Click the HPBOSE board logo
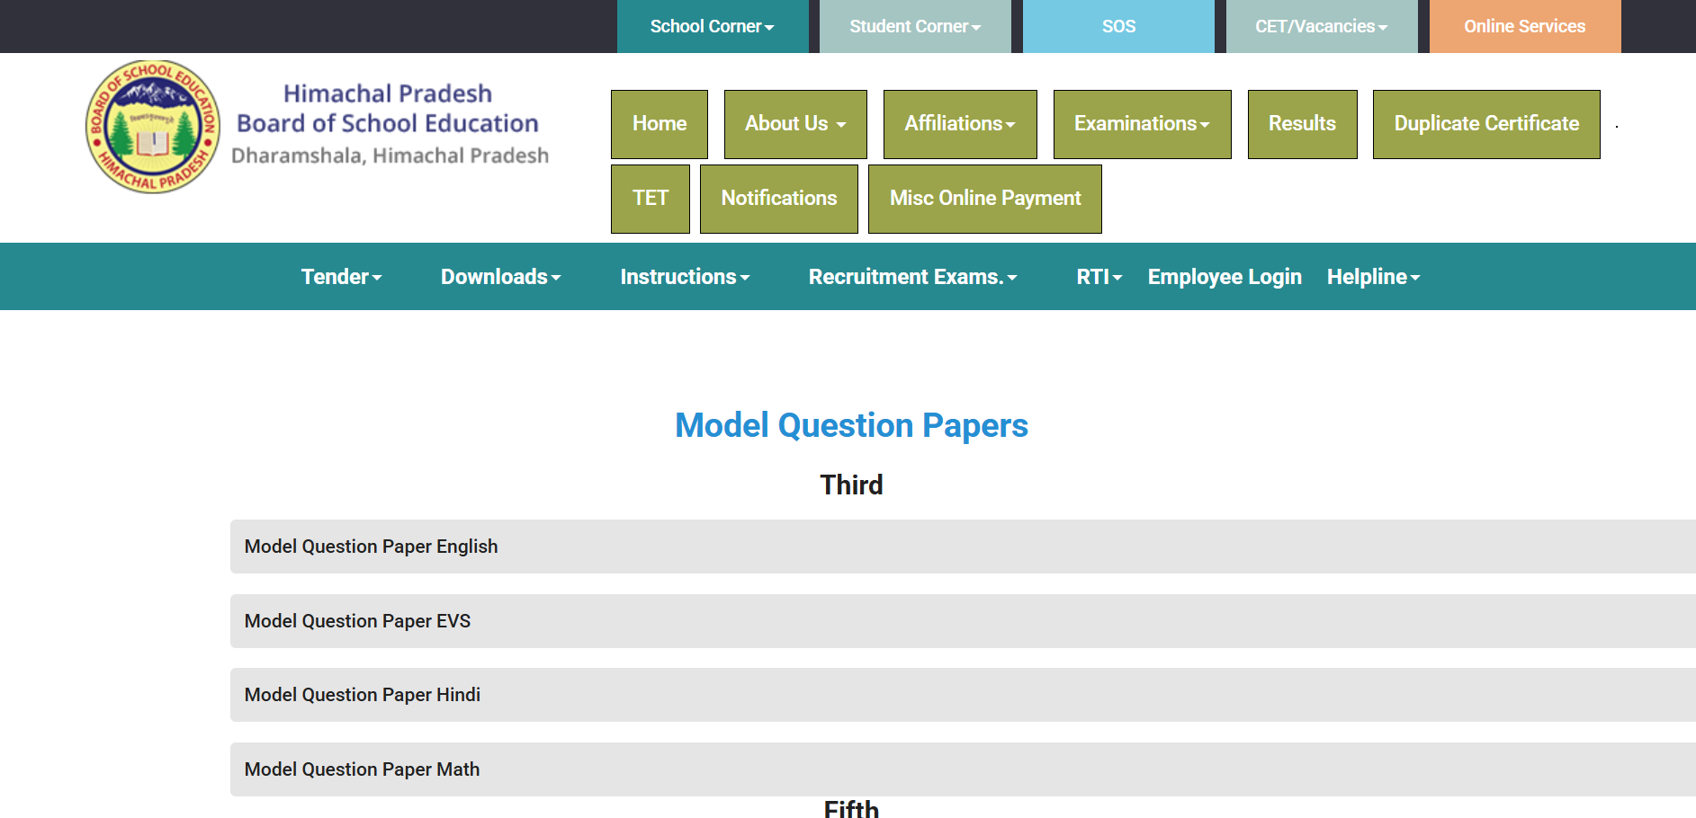Image resolution: width=1696 pixels, height=818 pixels. pos(153,127)
